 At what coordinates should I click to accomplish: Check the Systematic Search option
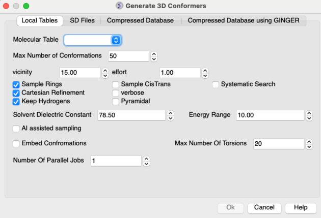[216, 84]
